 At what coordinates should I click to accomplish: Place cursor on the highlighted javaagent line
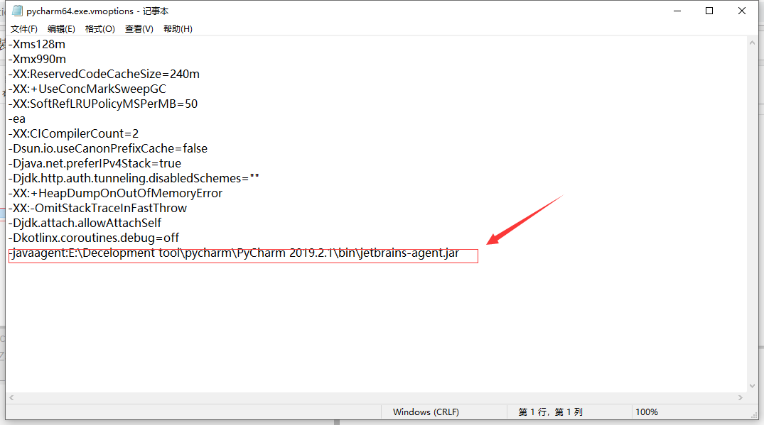point(235,253)
